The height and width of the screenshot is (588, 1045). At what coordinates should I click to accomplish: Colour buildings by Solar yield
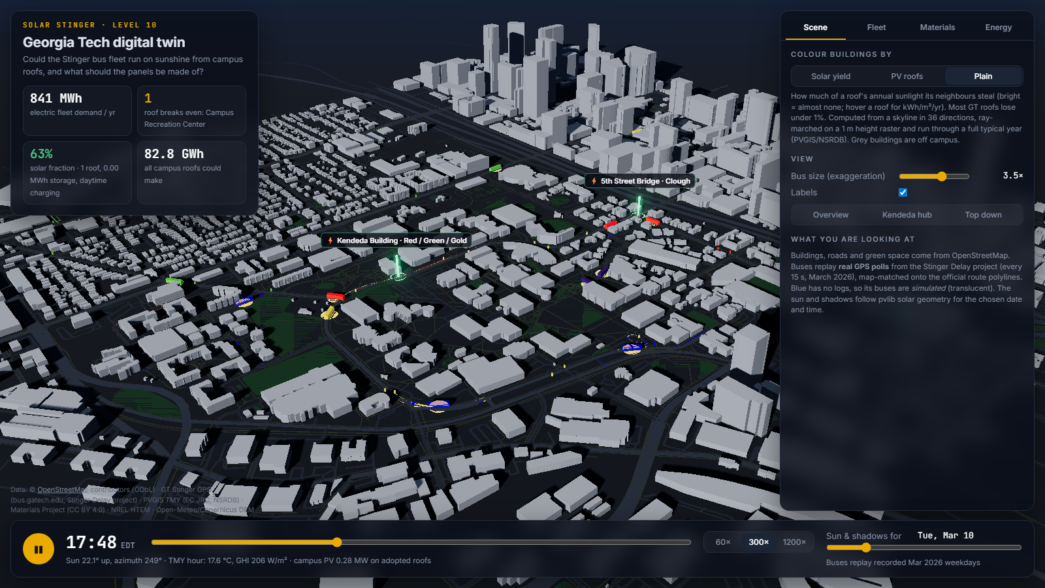pos(831,76)
